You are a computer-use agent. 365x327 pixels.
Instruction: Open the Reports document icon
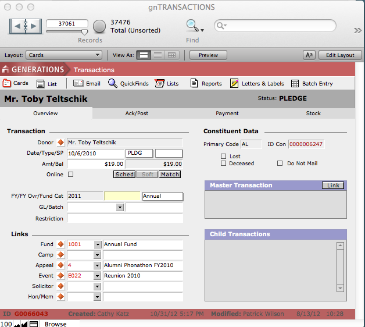pyautogui.click(x=194, y=83)
